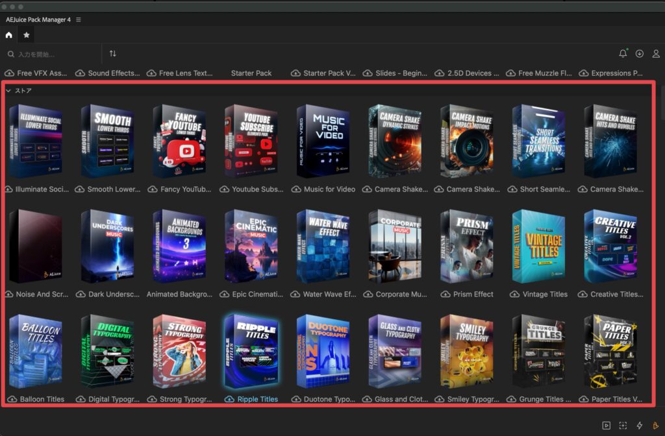This screenshot has height=436, width=665.
Task: Select Illuminate Social Lower Thirds box
Action: 36,141
